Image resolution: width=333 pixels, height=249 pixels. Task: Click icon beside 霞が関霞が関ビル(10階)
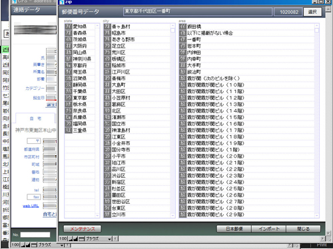(x=182, y=85)
